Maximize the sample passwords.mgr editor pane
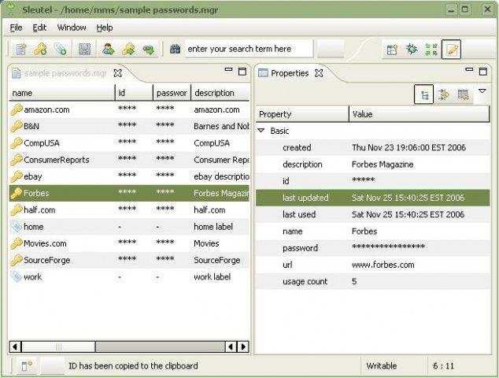The height and width of the screenshot is (378, 499). click(242, 72)
